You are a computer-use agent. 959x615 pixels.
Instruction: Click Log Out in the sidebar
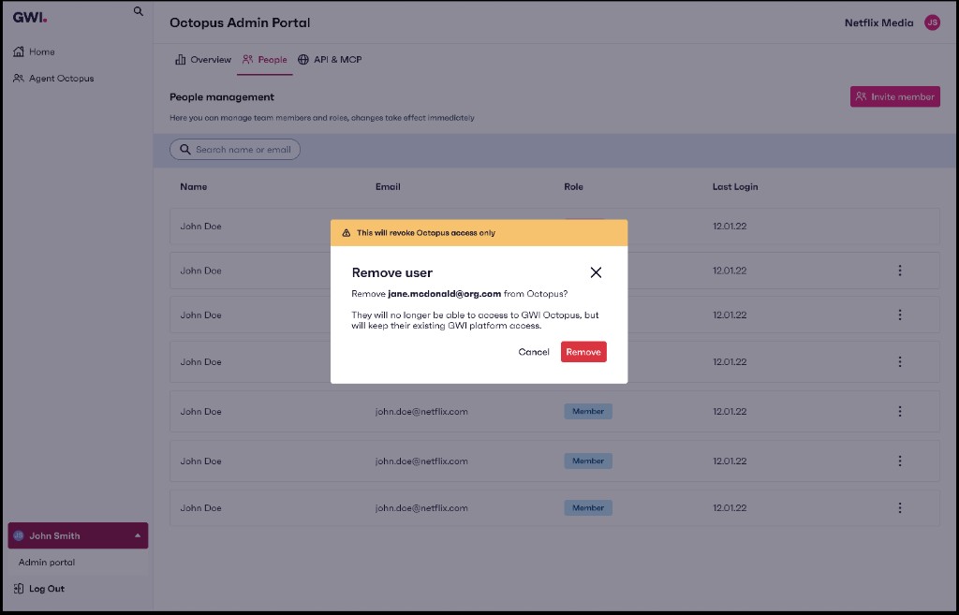(x=39, y=589)
